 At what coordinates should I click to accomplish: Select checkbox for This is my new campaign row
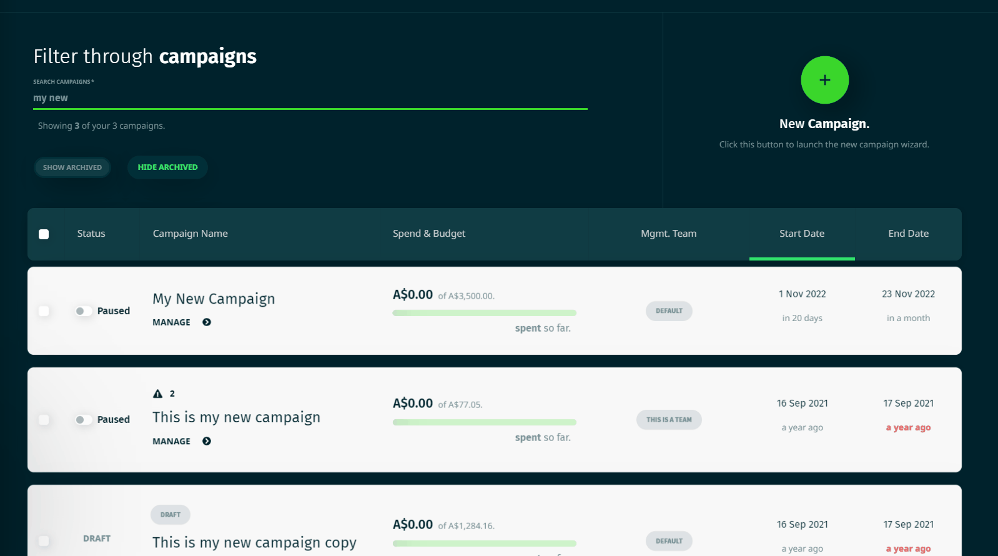[x=44, y=420]
